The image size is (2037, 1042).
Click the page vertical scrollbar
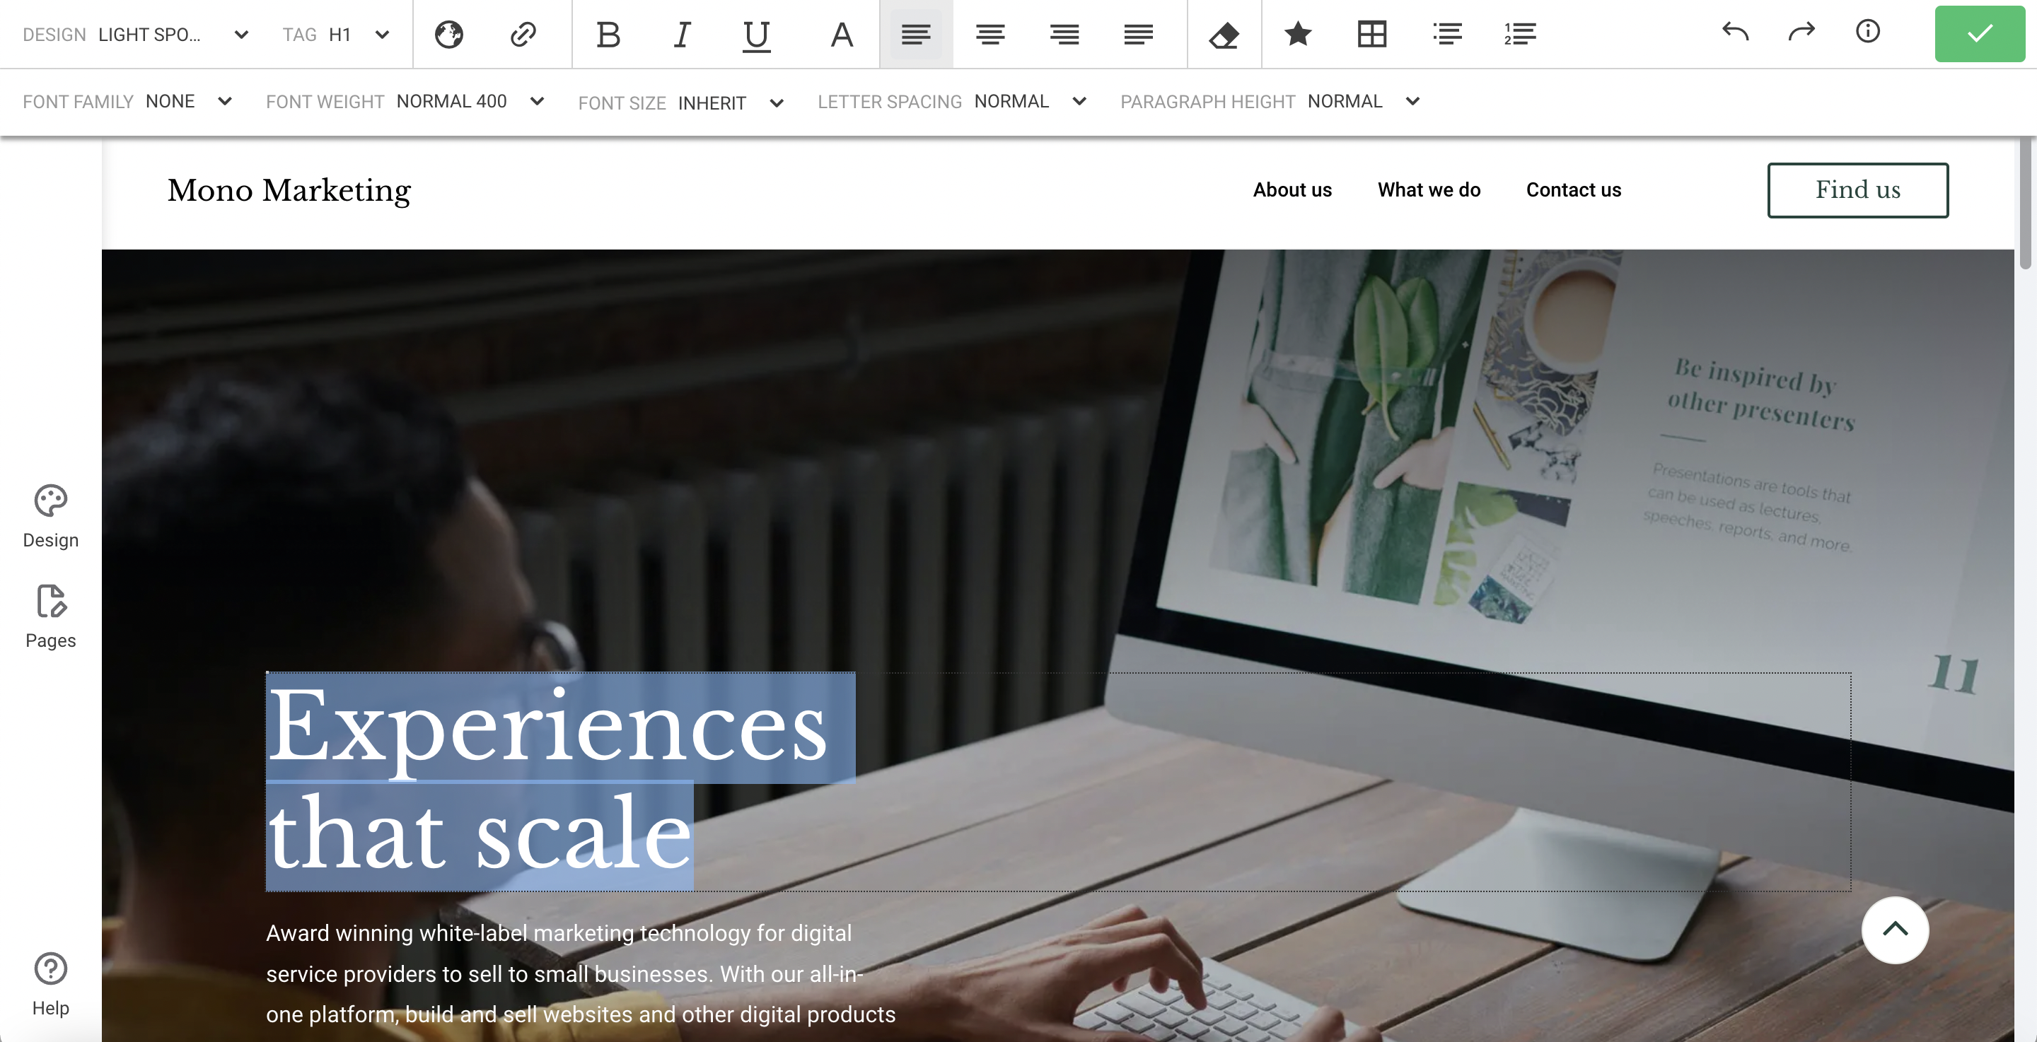tap(2025, 204)
